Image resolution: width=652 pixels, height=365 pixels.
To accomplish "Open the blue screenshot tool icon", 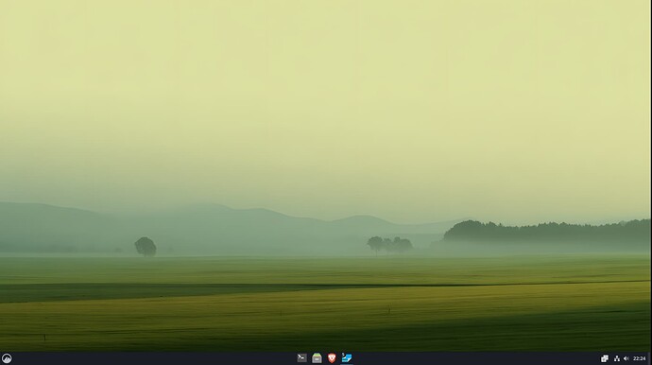I will (x=347, y=358).
